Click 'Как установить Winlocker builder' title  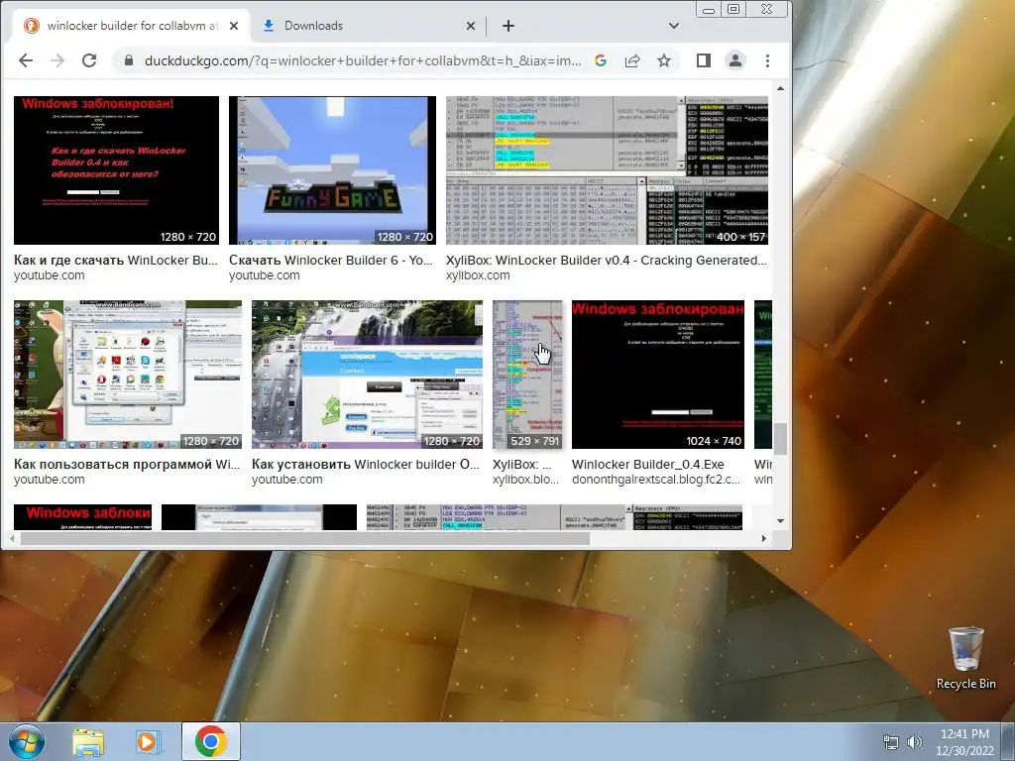(366, 464)
